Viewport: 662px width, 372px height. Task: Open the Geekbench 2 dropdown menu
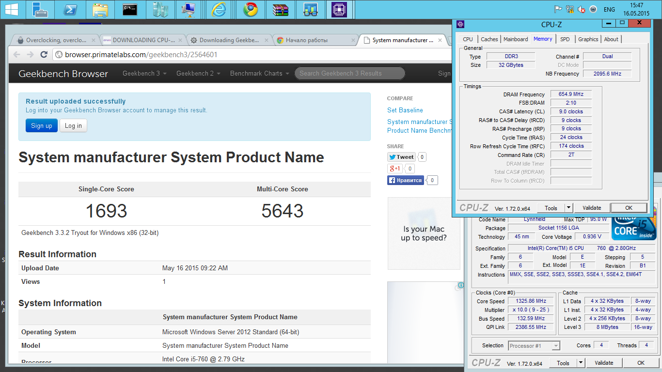click(198, 74)
